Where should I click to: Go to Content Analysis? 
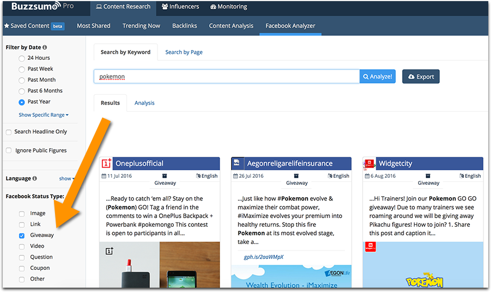(231, 26)
